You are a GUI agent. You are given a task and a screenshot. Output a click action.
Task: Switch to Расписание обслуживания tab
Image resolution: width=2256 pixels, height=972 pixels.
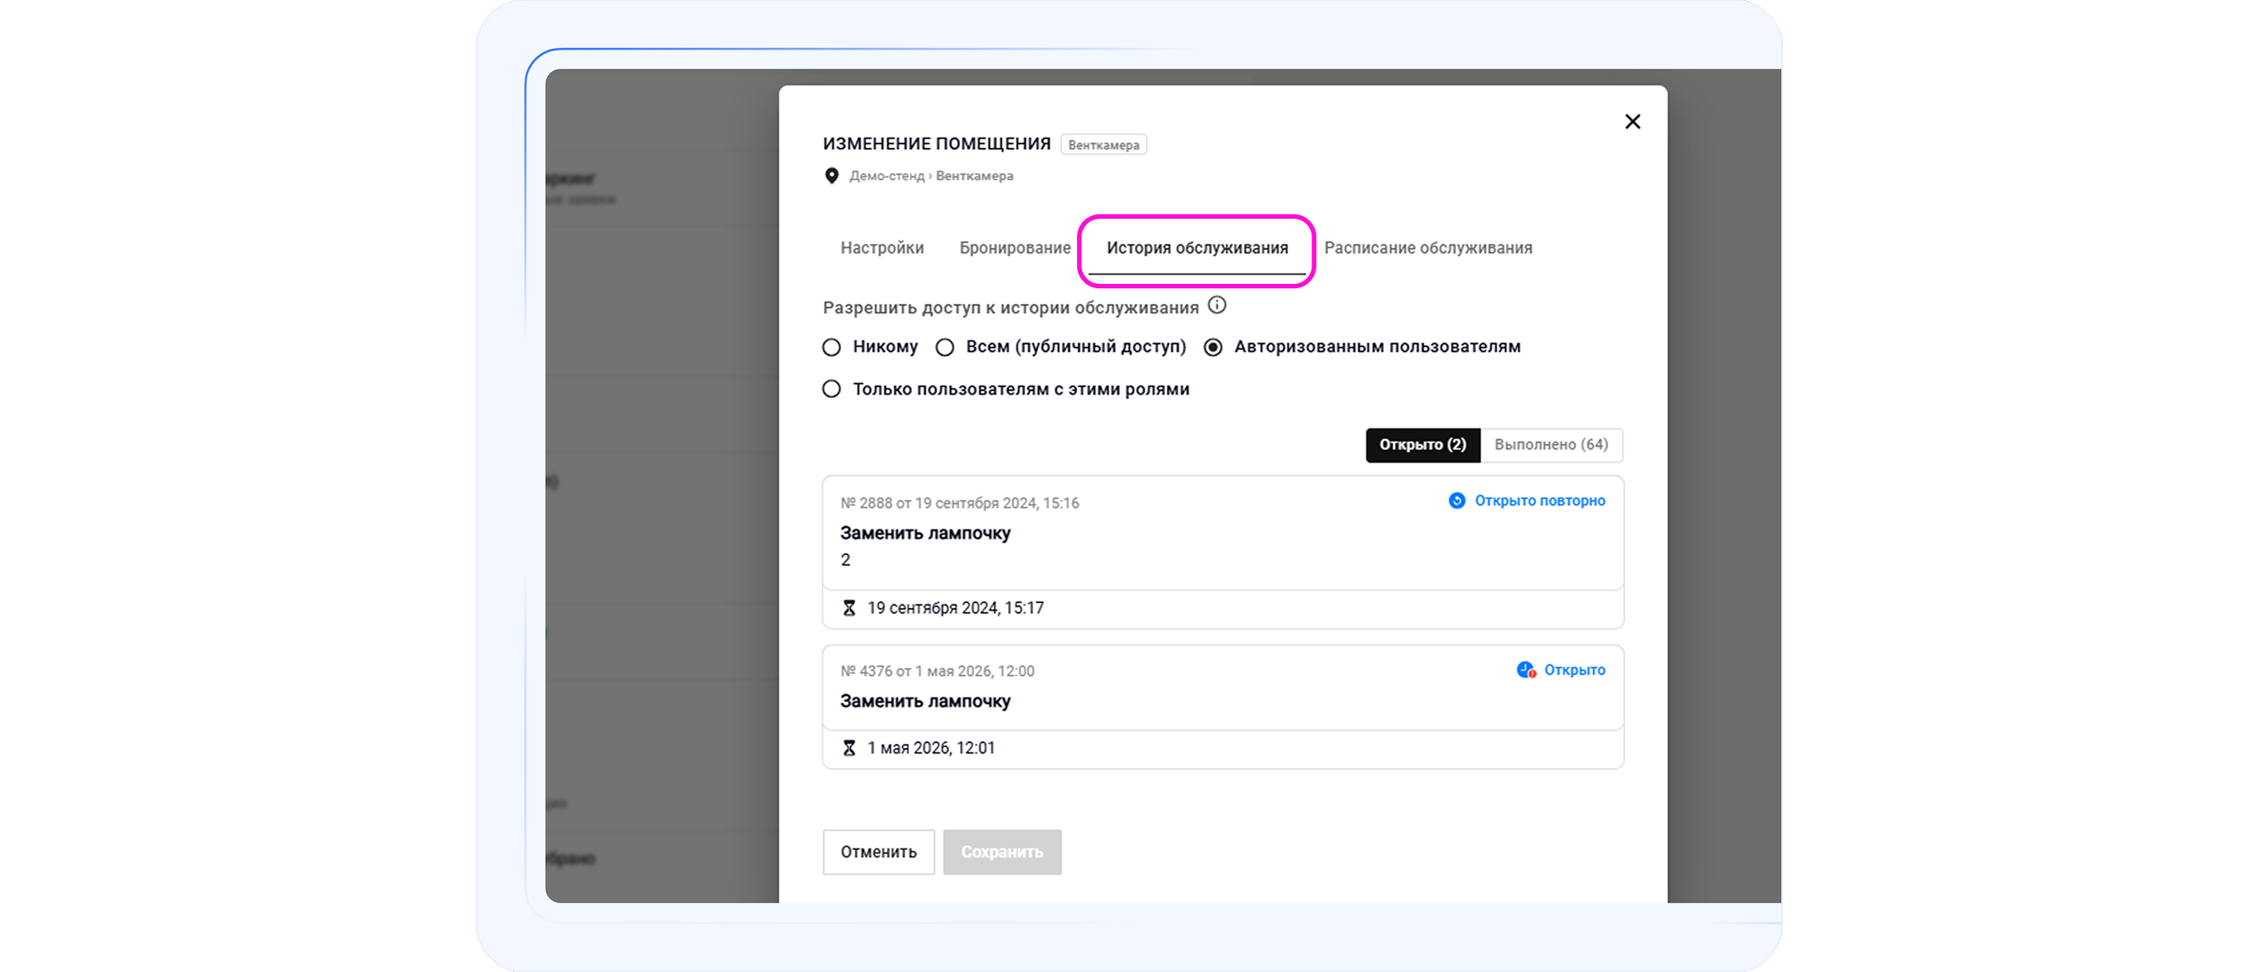[1428, 248]
